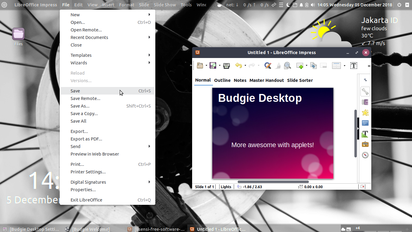Expand the New Slide dropdown arrow
Image resolution: width=412 pixels, height=232 pixels.
coord(306,66)
